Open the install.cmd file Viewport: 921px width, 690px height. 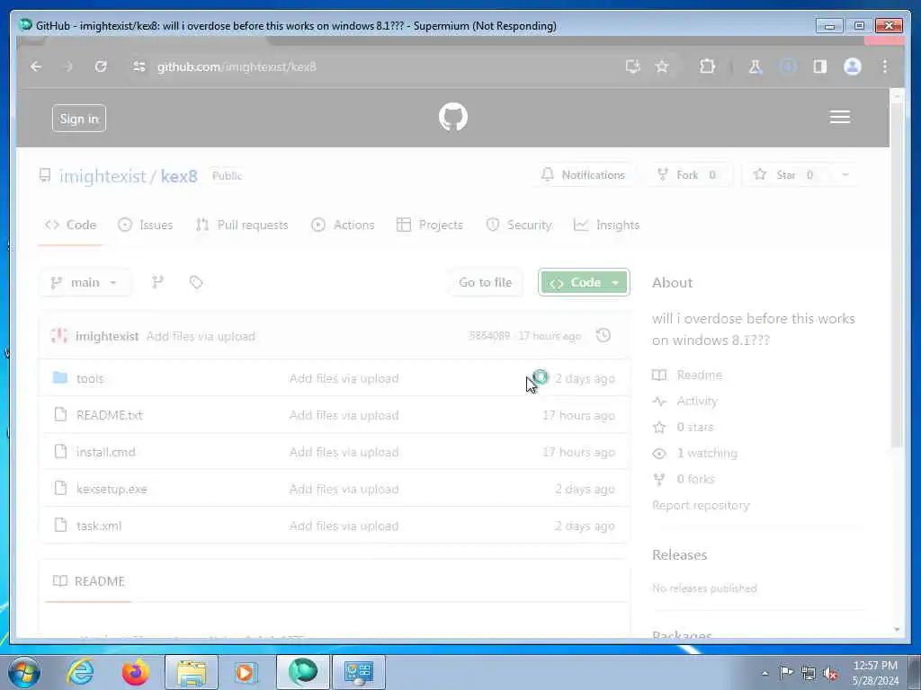[106, 453]
